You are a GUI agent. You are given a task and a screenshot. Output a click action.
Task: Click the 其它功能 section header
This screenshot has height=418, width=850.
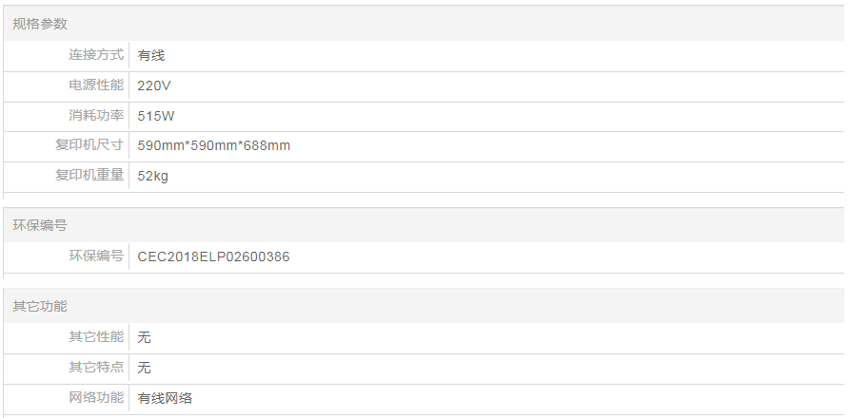click(x=40, y=306)
